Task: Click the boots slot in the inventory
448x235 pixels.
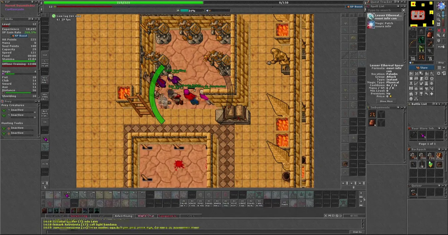Action: tap(421, 57)
